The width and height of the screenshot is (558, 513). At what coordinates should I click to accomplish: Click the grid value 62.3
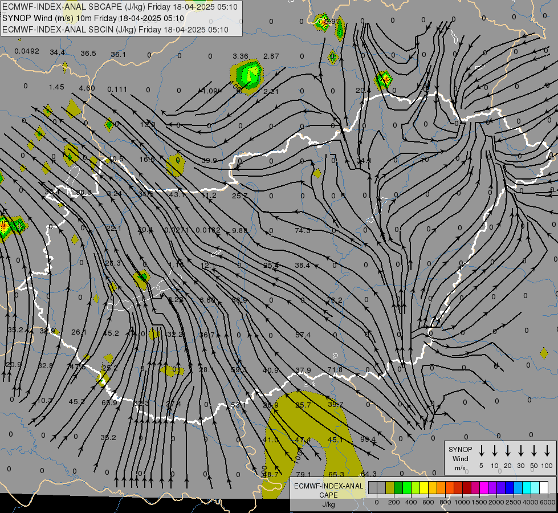[x=141, y=404]
